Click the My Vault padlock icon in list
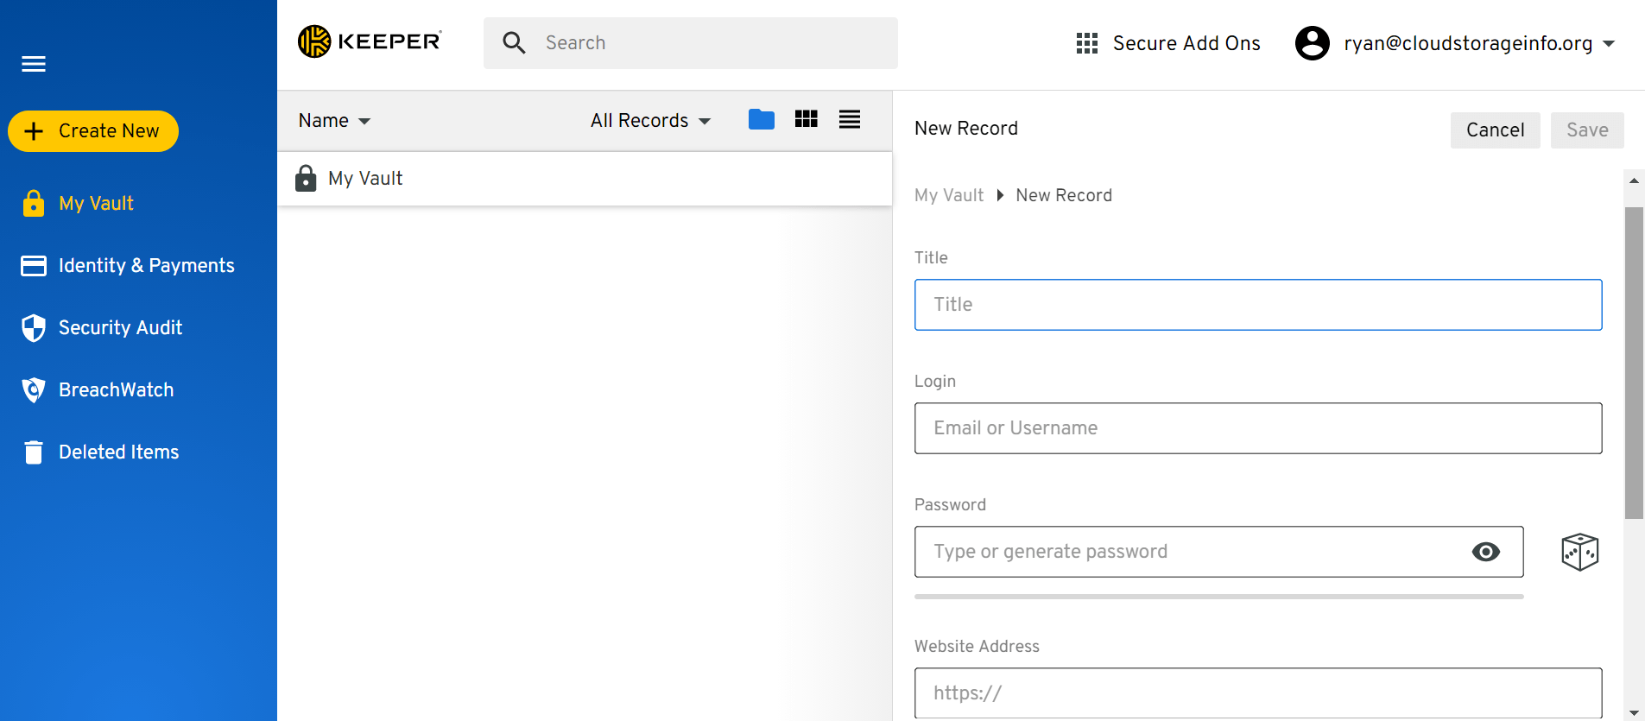Screen dimensions: 1645x721 306,178
